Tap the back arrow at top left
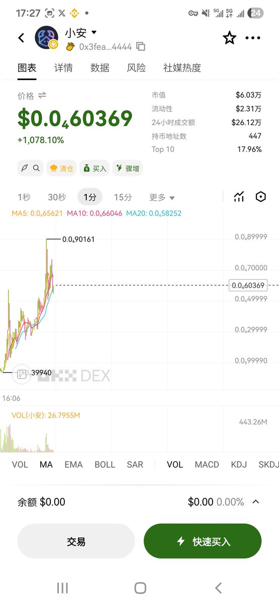279x605 pixels. coord(21,38)
